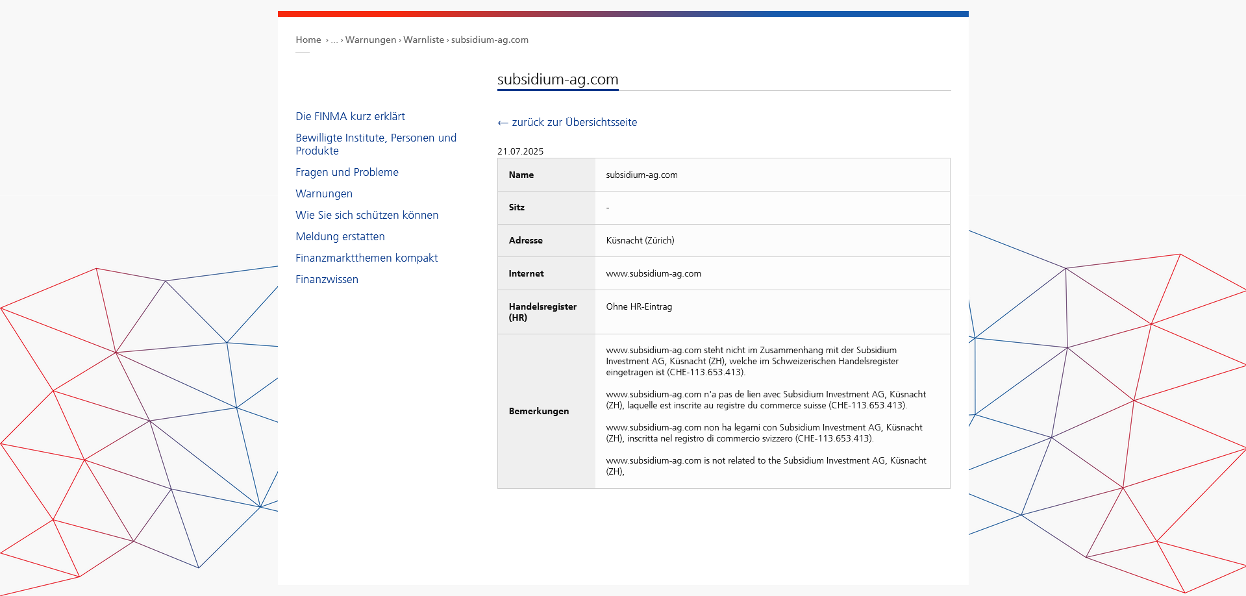Click the value 'Ohne HR-Eintrag'
Screen dimensions: 1246x596
tap(640, 306)
